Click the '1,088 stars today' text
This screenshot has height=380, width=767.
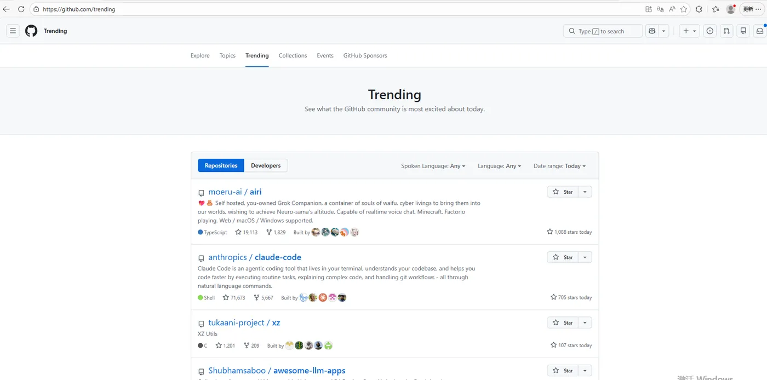[569, 232]
